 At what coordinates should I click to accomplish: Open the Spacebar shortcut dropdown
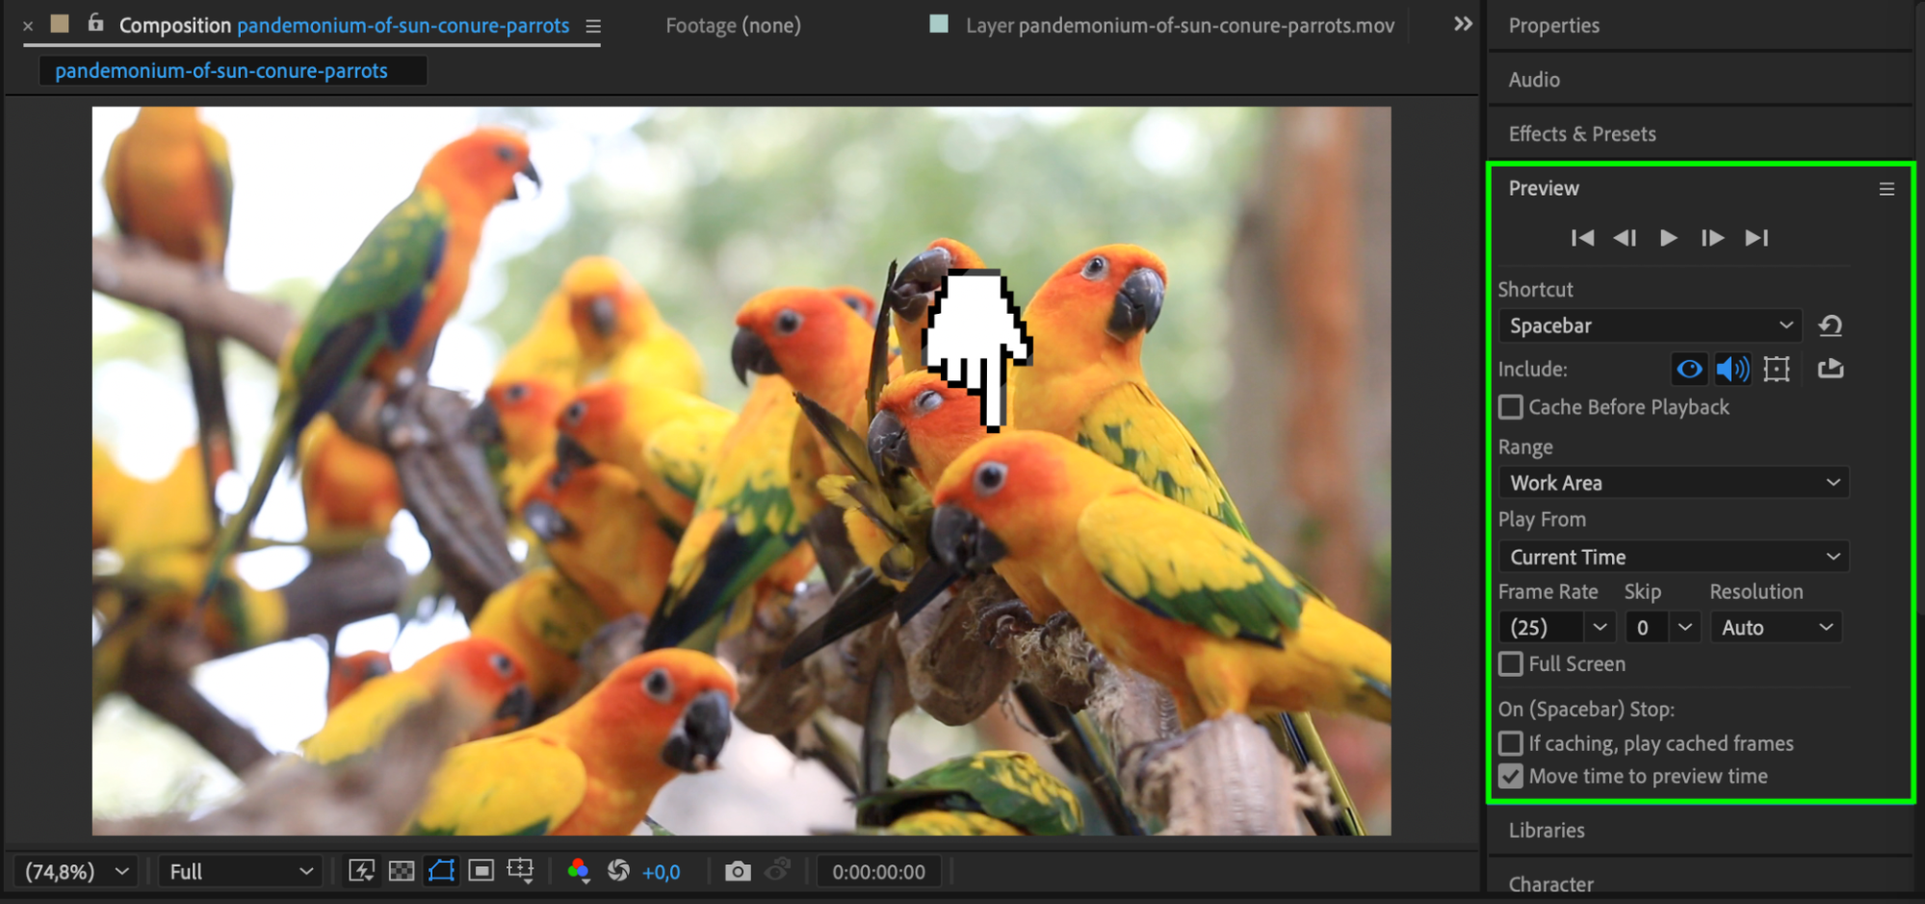(x=1651, y=325)
